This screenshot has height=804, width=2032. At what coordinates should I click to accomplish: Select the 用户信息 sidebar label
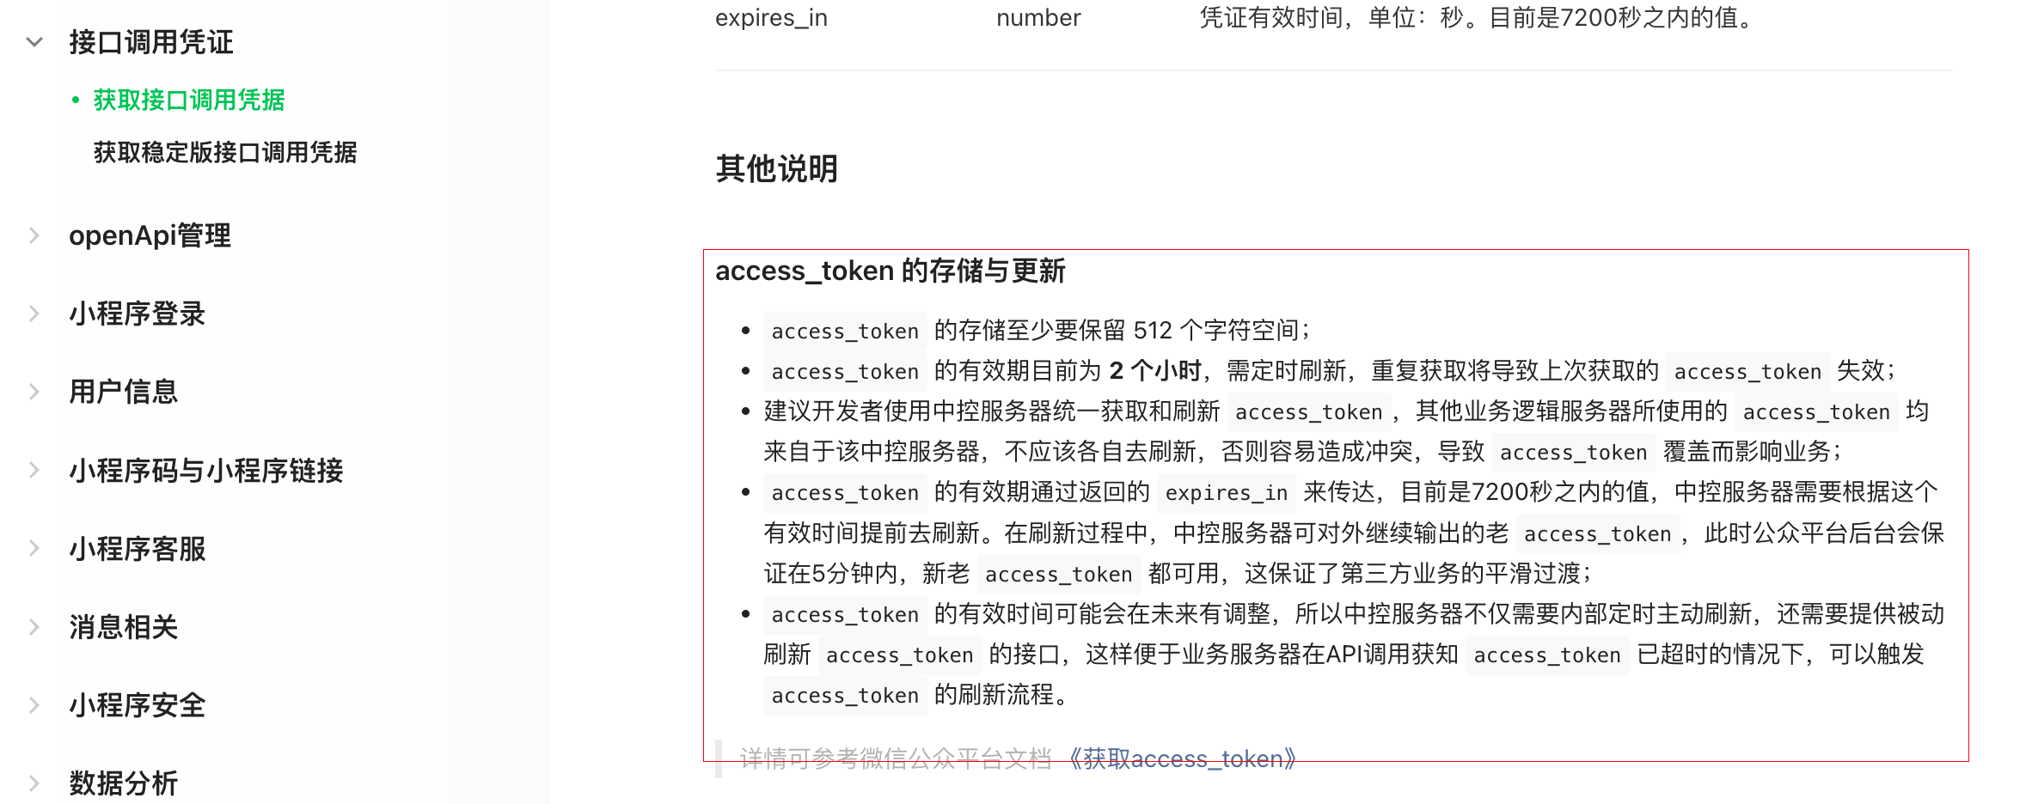coord(124,392)
